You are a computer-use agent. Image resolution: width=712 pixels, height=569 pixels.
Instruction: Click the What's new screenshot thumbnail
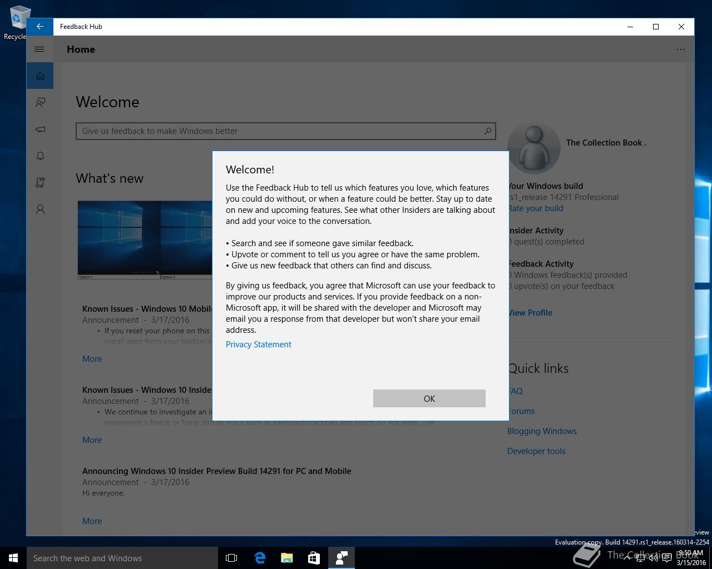(145, 239)
